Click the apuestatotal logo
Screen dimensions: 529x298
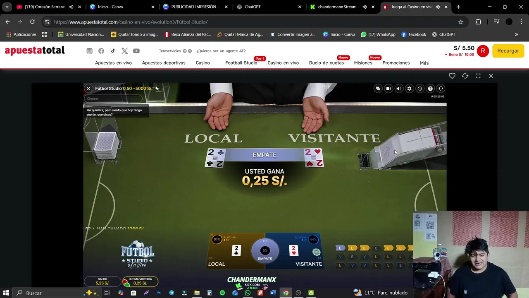coord(35,50)
